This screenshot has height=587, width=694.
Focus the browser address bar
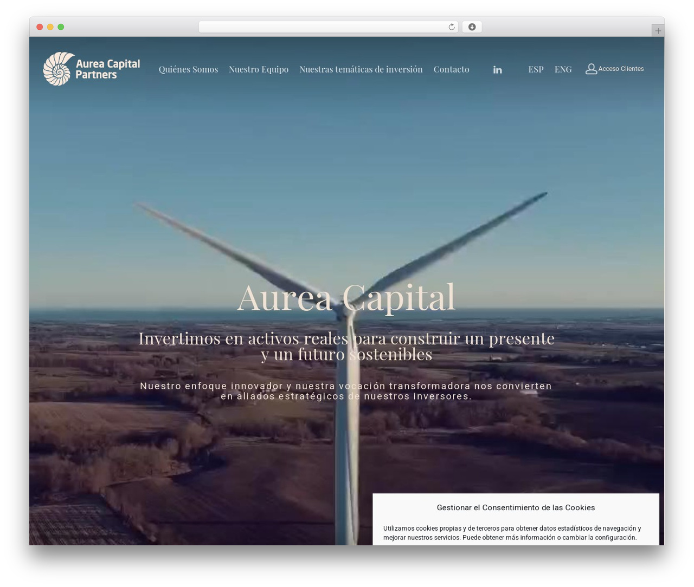click(329, 27)
